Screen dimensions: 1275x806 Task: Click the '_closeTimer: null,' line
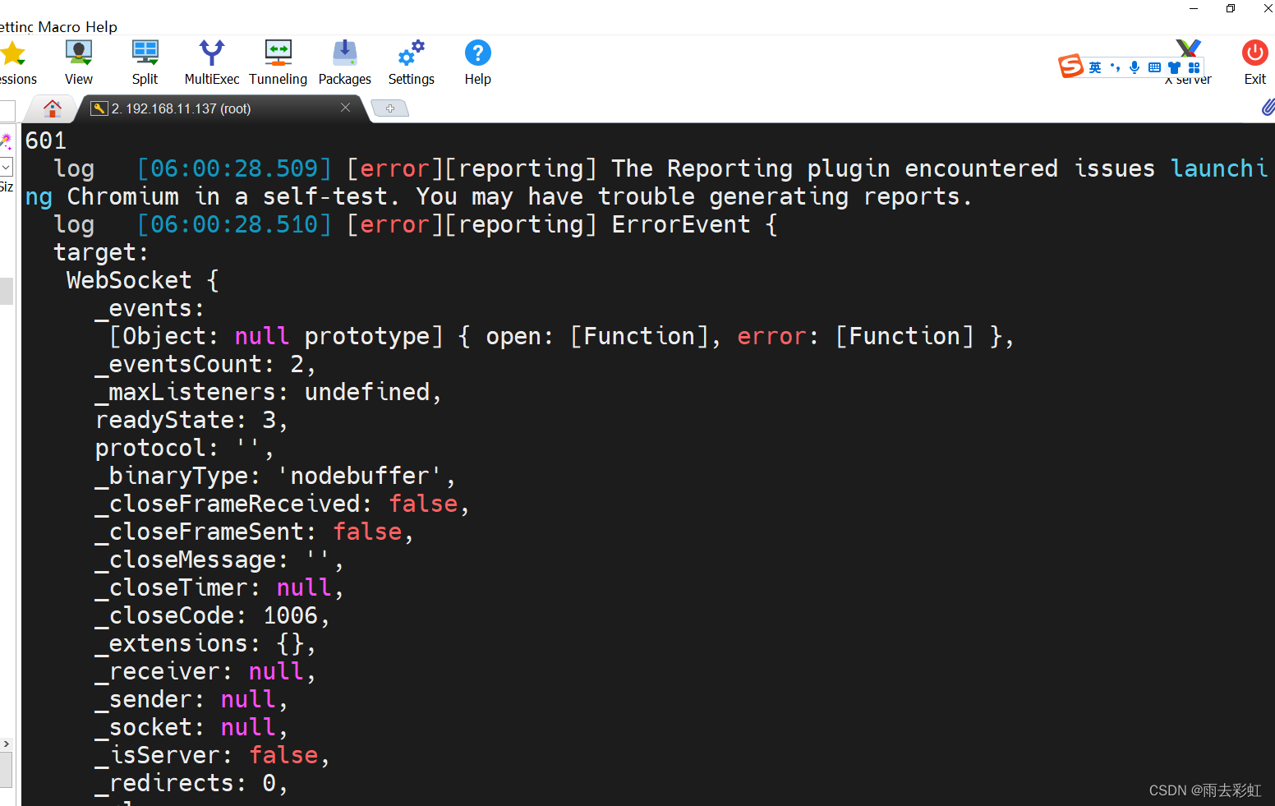click(x=219, y=587)
